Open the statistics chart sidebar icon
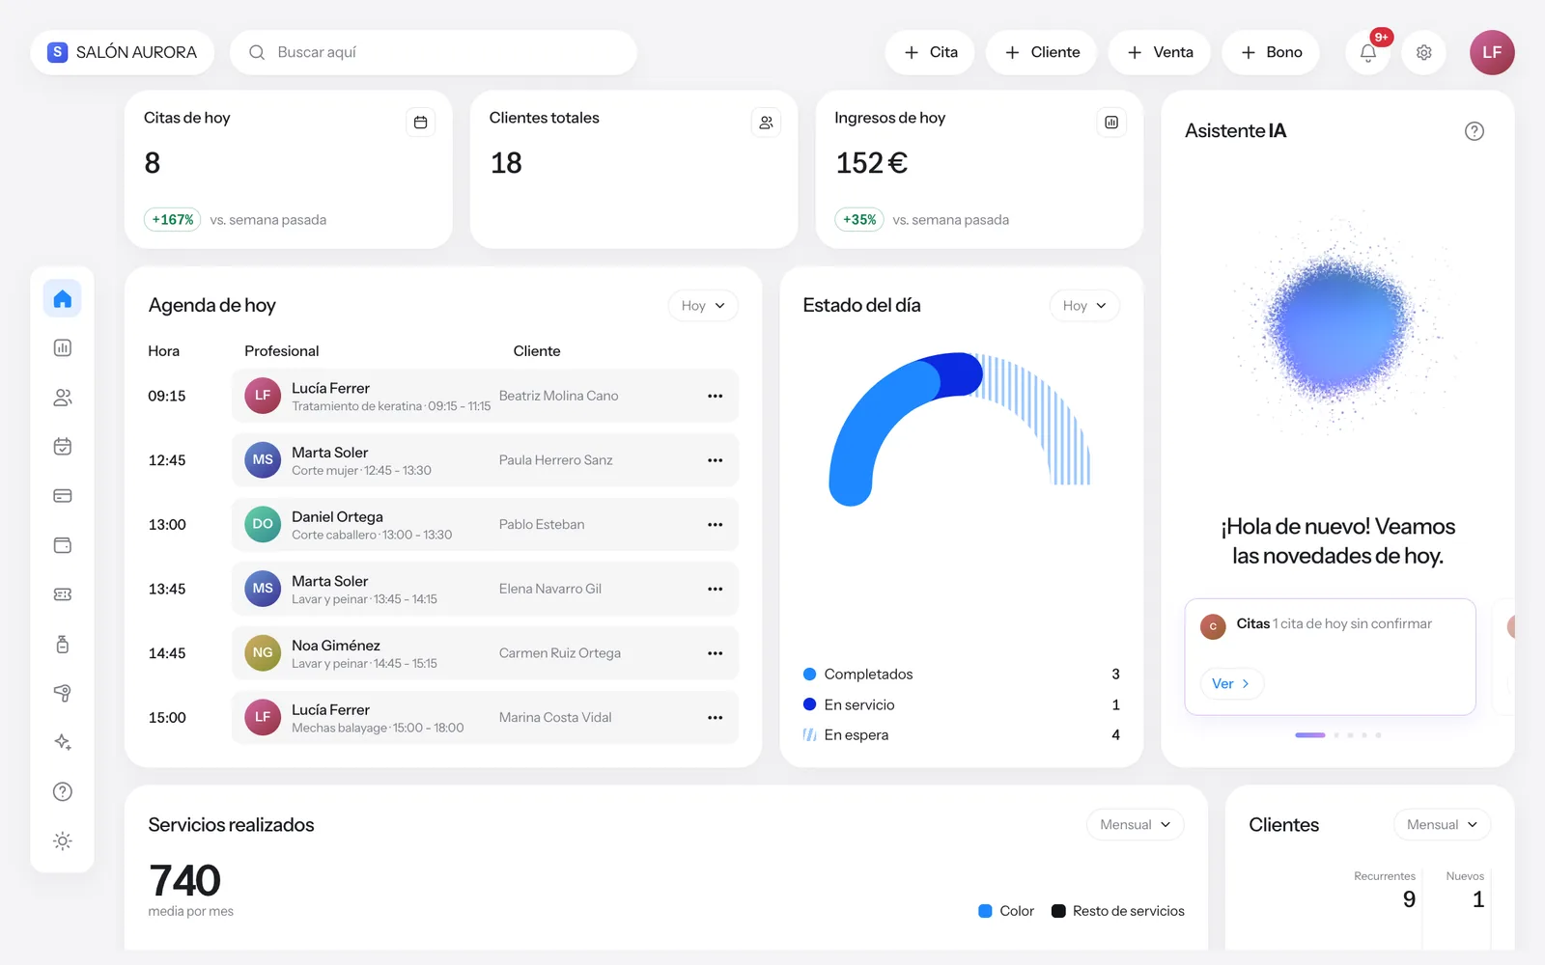Screen dimensions: 1545x965 point(63,347)
